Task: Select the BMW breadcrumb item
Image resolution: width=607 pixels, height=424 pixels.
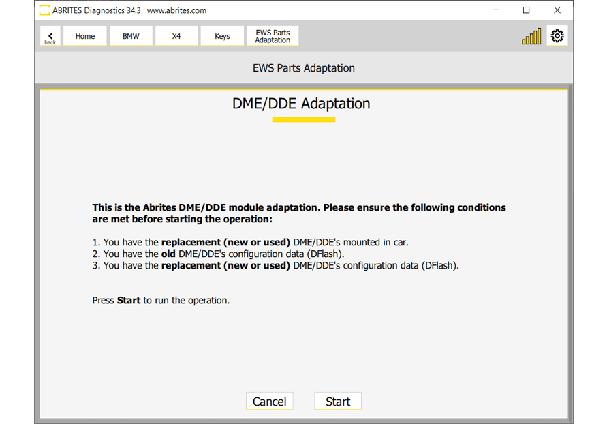Action: (131, 36)
